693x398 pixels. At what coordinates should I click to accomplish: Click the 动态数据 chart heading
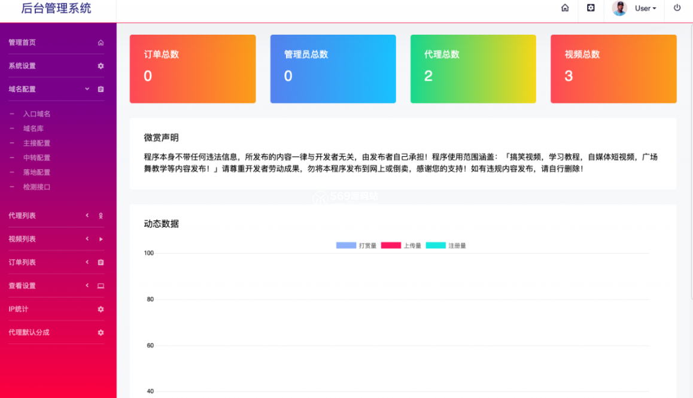coord(162,224)
